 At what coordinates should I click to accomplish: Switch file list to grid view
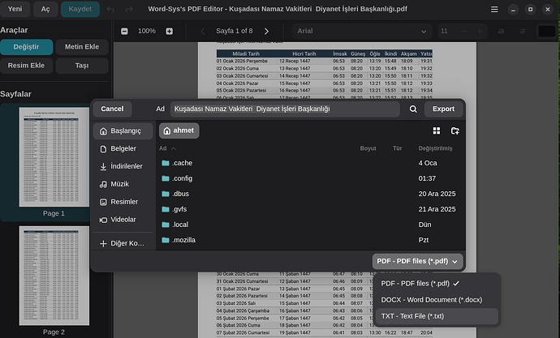click(x=437, y=130)
